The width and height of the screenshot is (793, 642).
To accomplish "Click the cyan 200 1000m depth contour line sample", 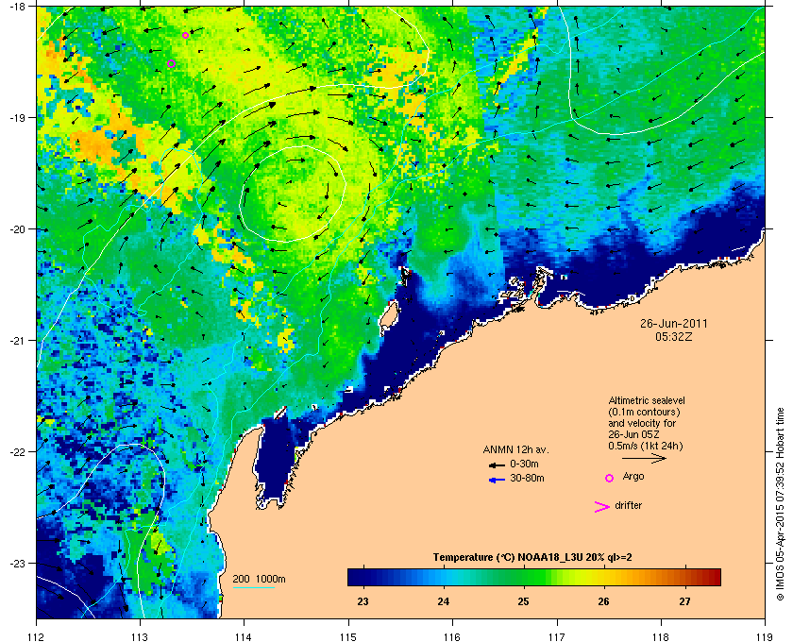I will pos(253,588).
